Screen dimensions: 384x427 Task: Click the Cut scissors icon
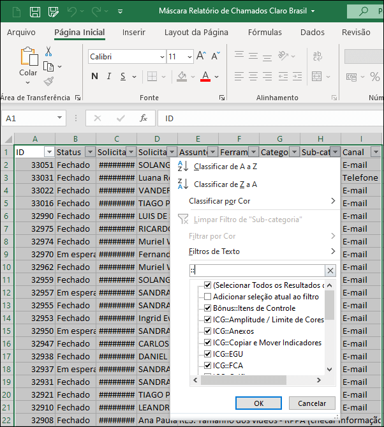[x=48, y=51]
